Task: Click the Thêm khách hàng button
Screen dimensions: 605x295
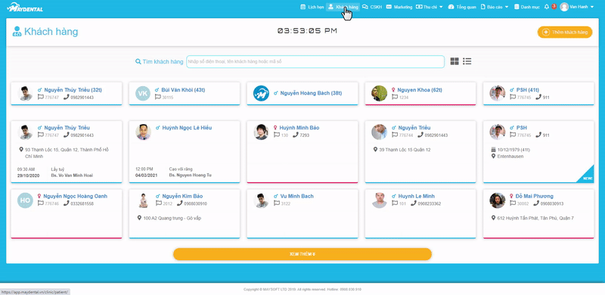Action: click(x=565, y=32)
